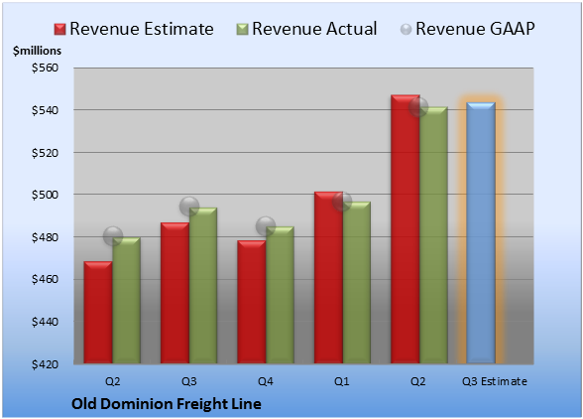Click the '$440' axis value
This screenshot has width=583, height=419.
[45, 322]
